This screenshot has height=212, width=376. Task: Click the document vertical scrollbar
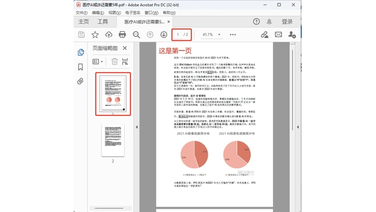[x=293, y=90]
